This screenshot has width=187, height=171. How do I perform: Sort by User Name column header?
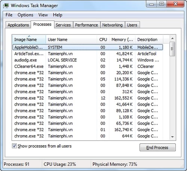71,40
